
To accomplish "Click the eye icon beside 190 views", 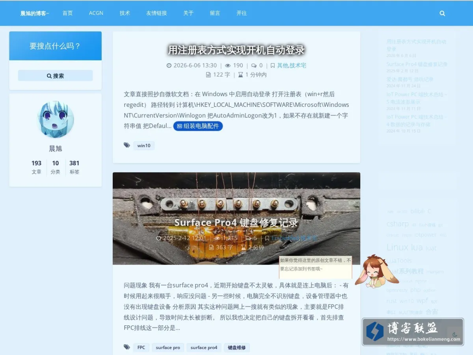I will point(227,65).
